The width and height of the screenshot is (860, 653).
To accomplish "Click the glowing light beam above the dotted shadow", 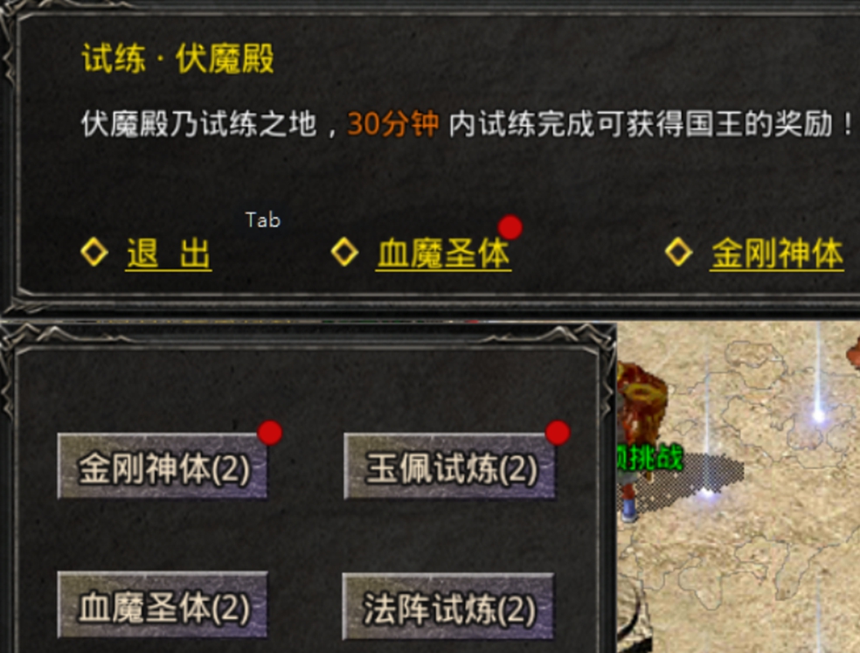I will (708, 417).
